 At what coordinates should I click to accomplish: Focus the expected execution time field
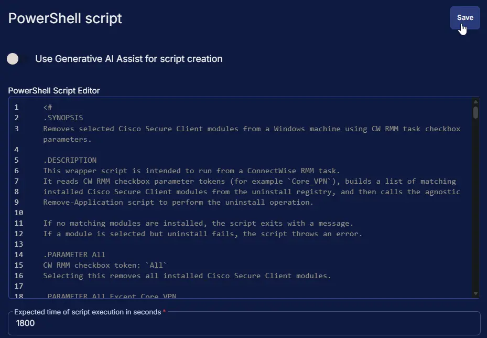244,323
